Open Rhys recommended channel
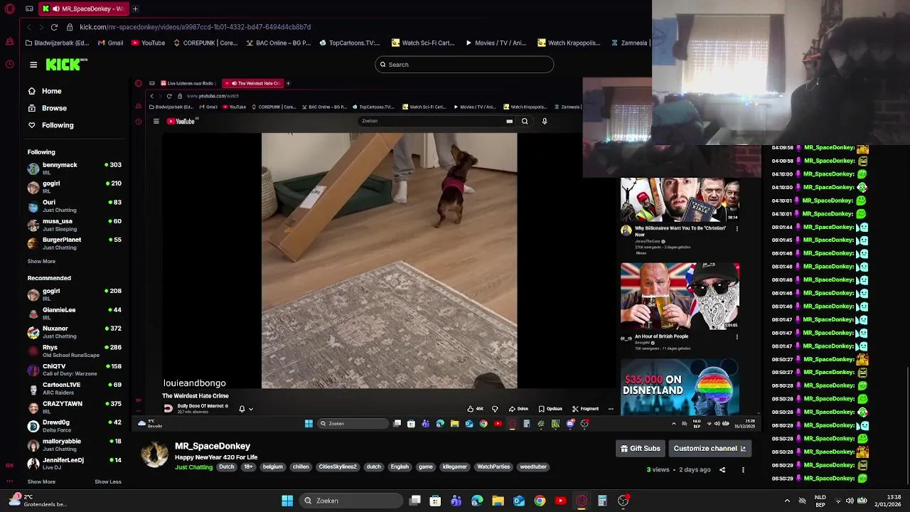Viewport: 910px width, 512px height. click(75, 351)
